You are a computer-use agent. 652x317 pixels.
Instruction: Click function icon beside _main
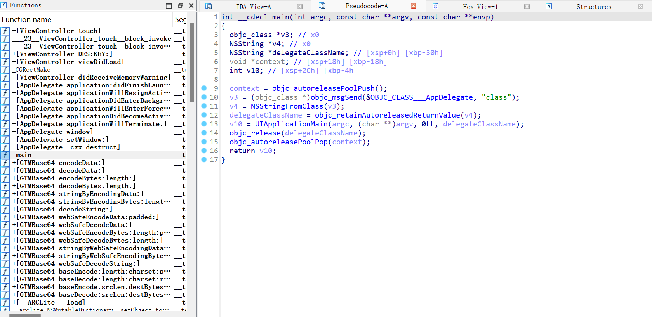[5, 155]
